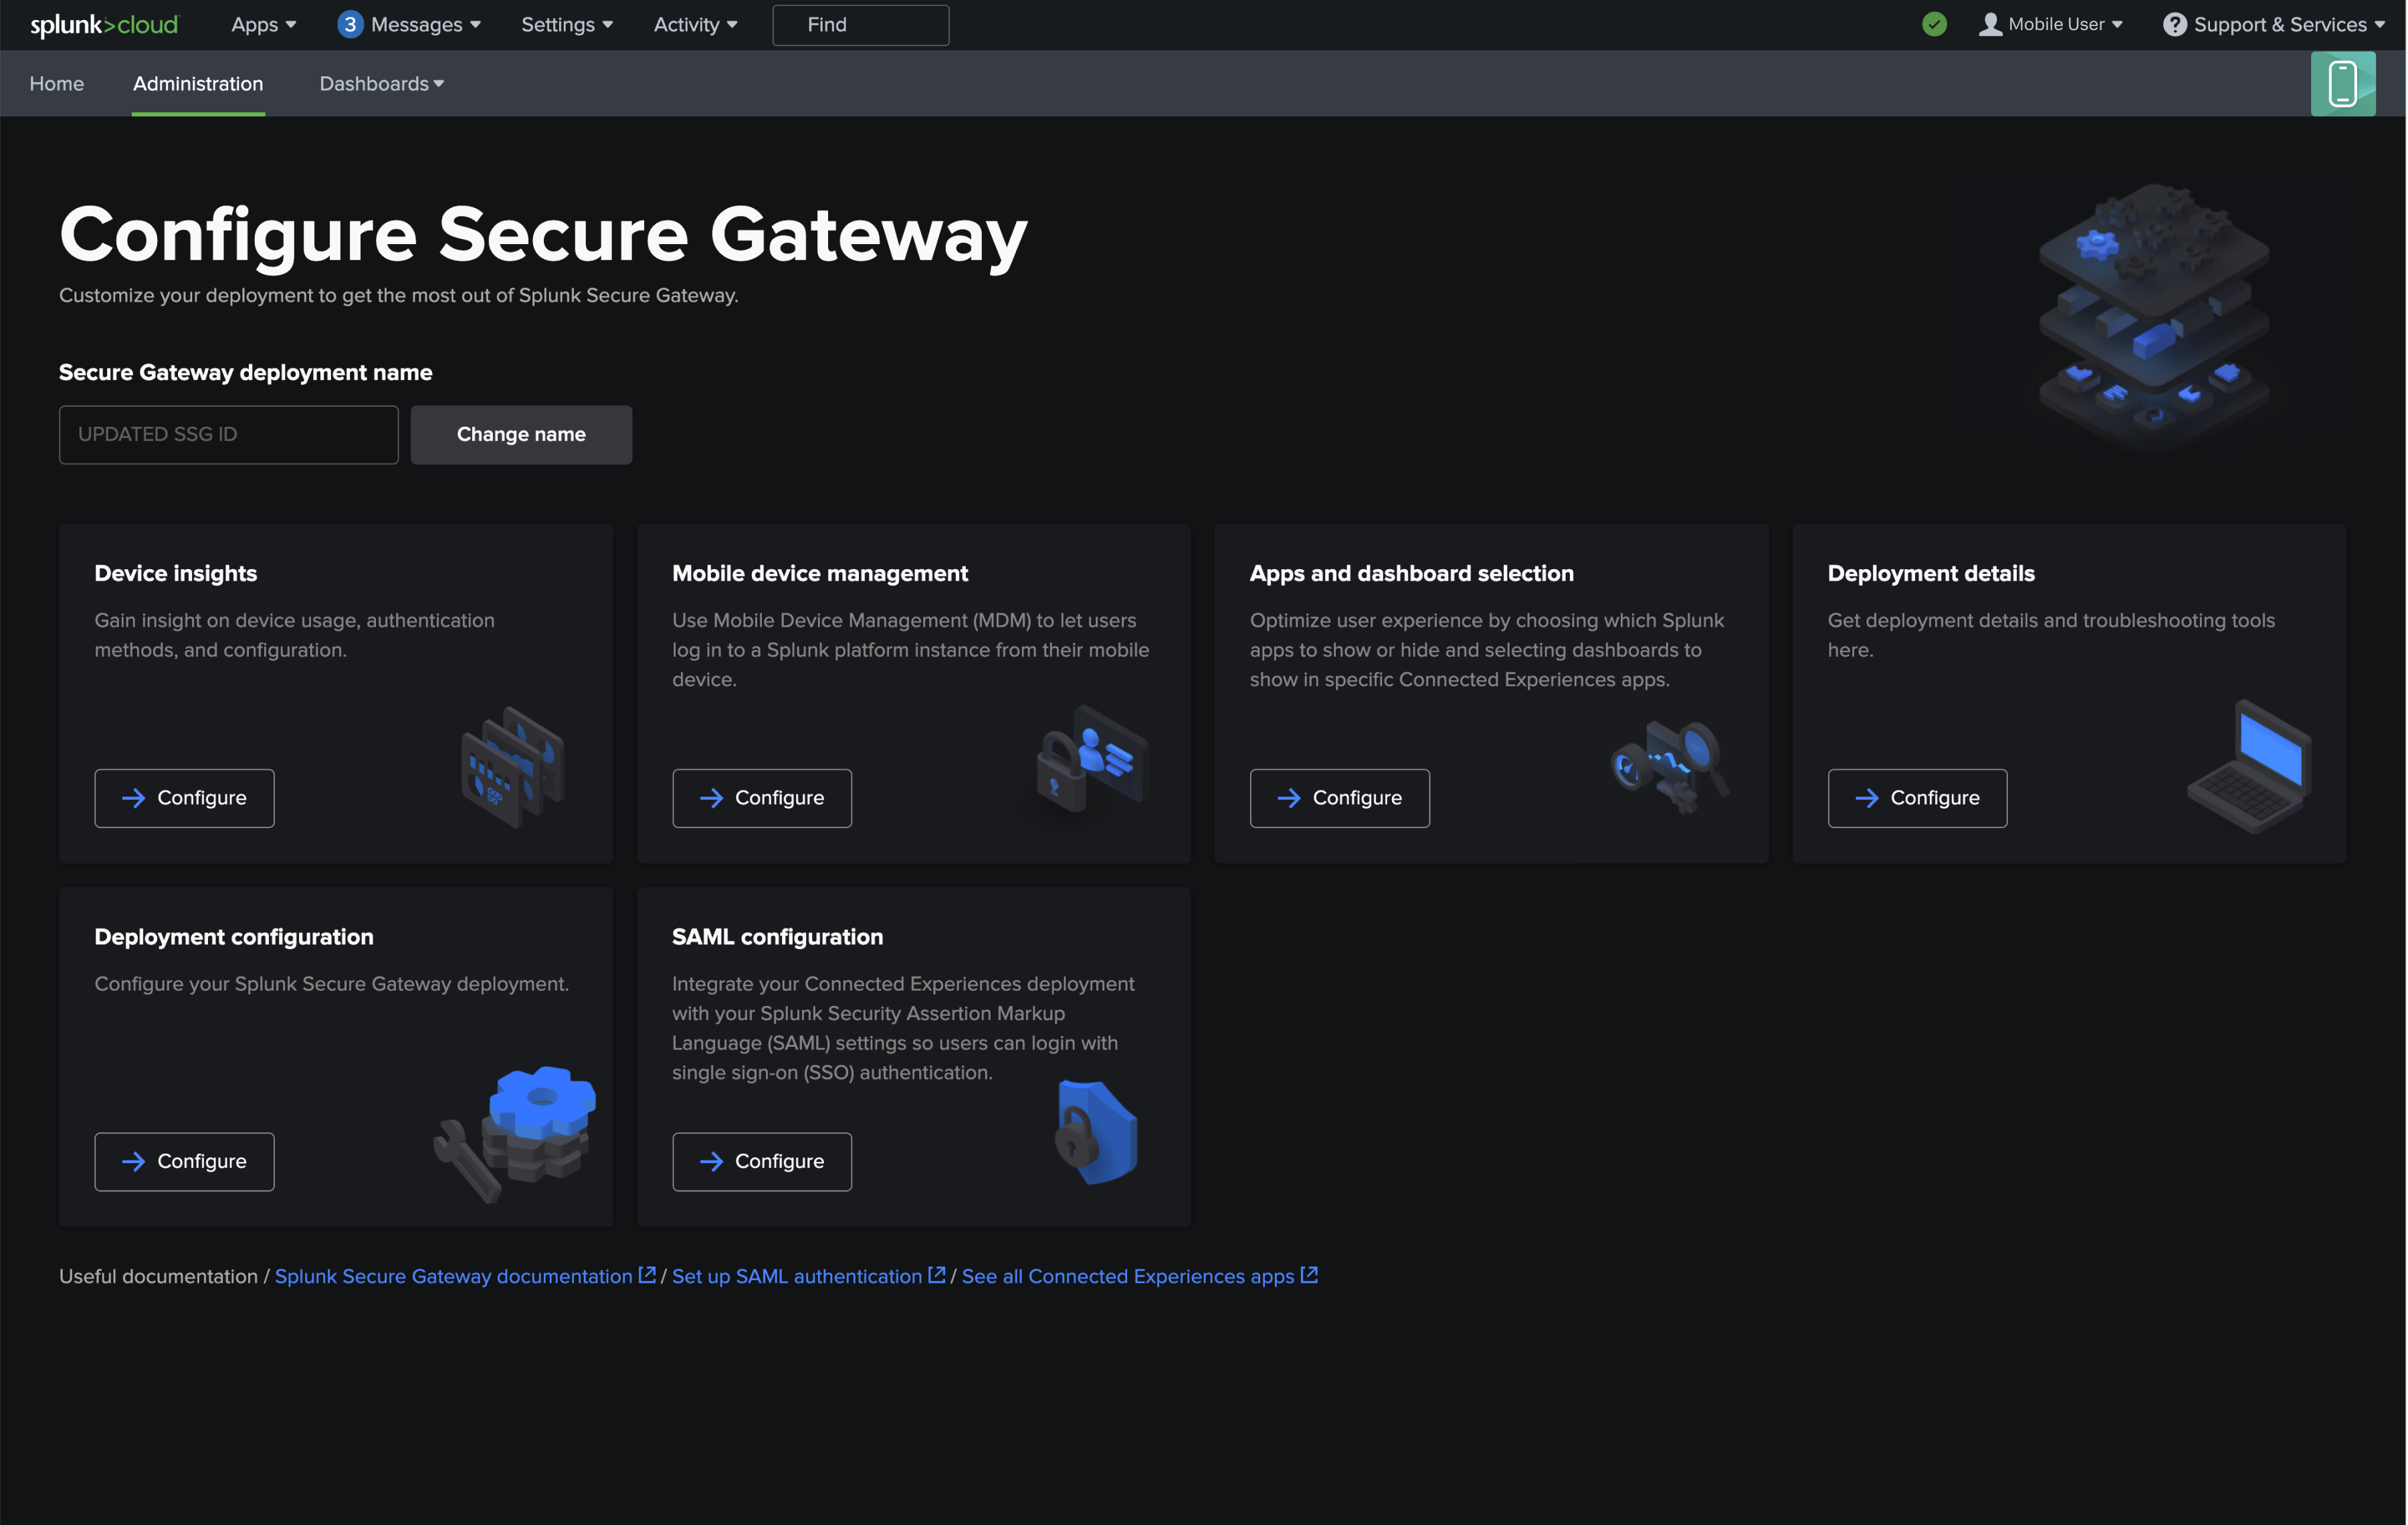Screen dimensions: 2408x1525
Task: Select the Administration tab
Action: click(198, 83)
